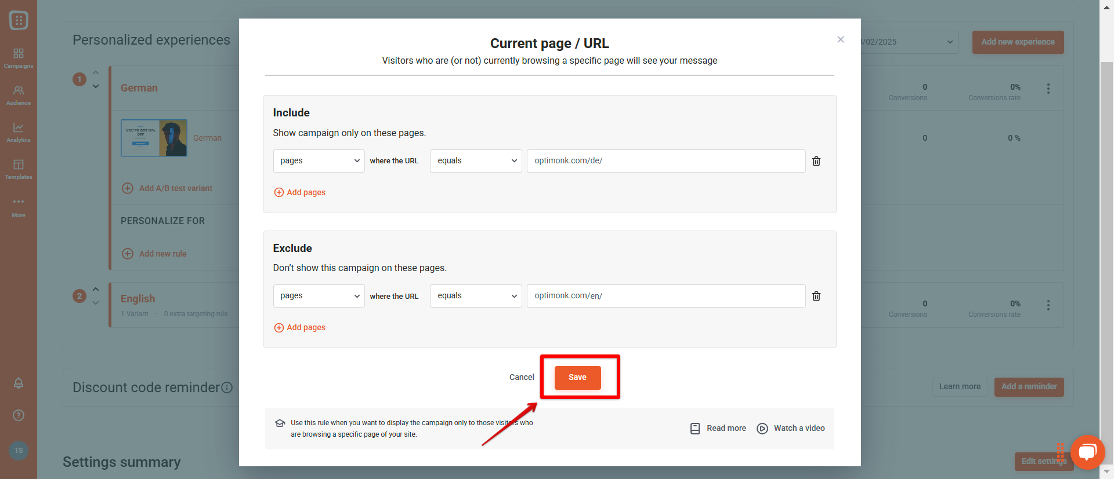Click the scrollbar down arrow
This screenshot has width=1114, height=479.
pyautogui.click(x=1107, y=472)
